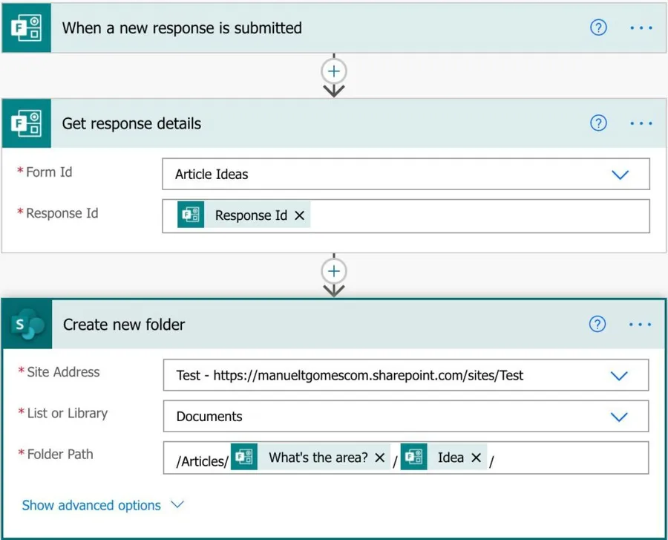
Task: Open the more options menu for the trigger step
Action: [x=641, y=27]
